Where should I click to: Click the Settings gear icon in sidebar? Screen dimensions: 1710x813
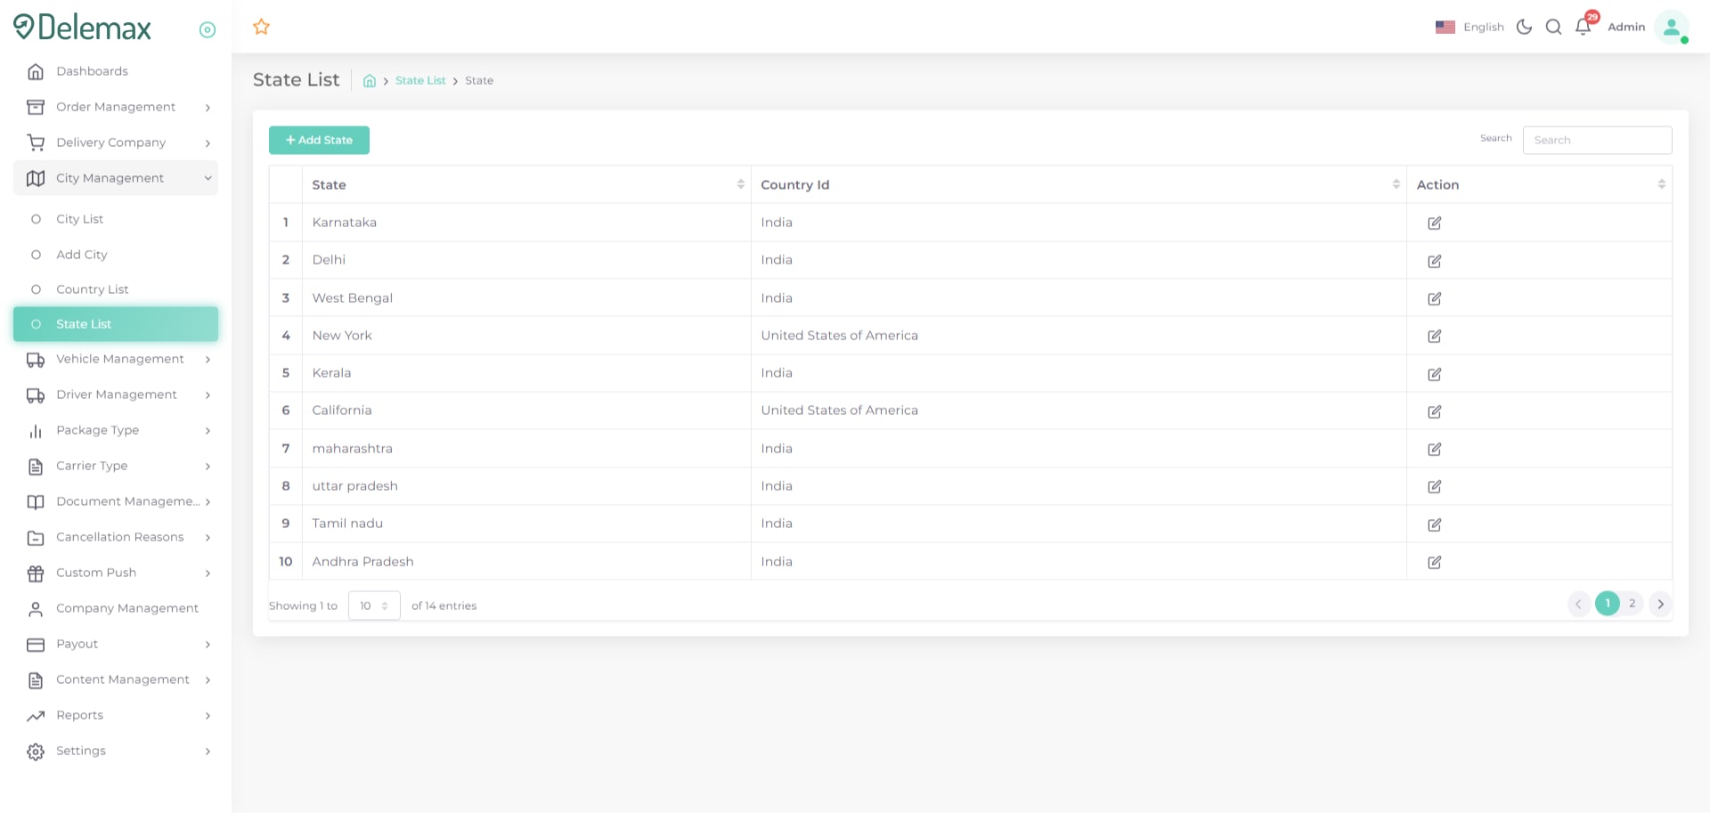coord(36,752)
